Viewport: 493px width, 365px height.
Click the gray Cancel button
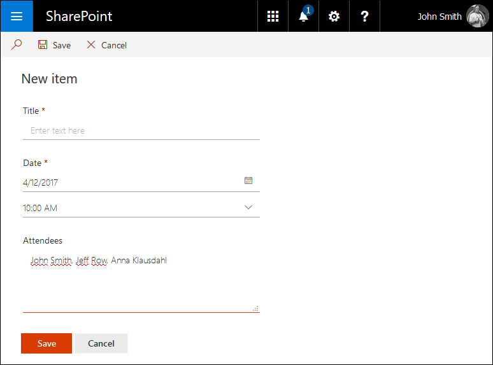pos(101,343)
